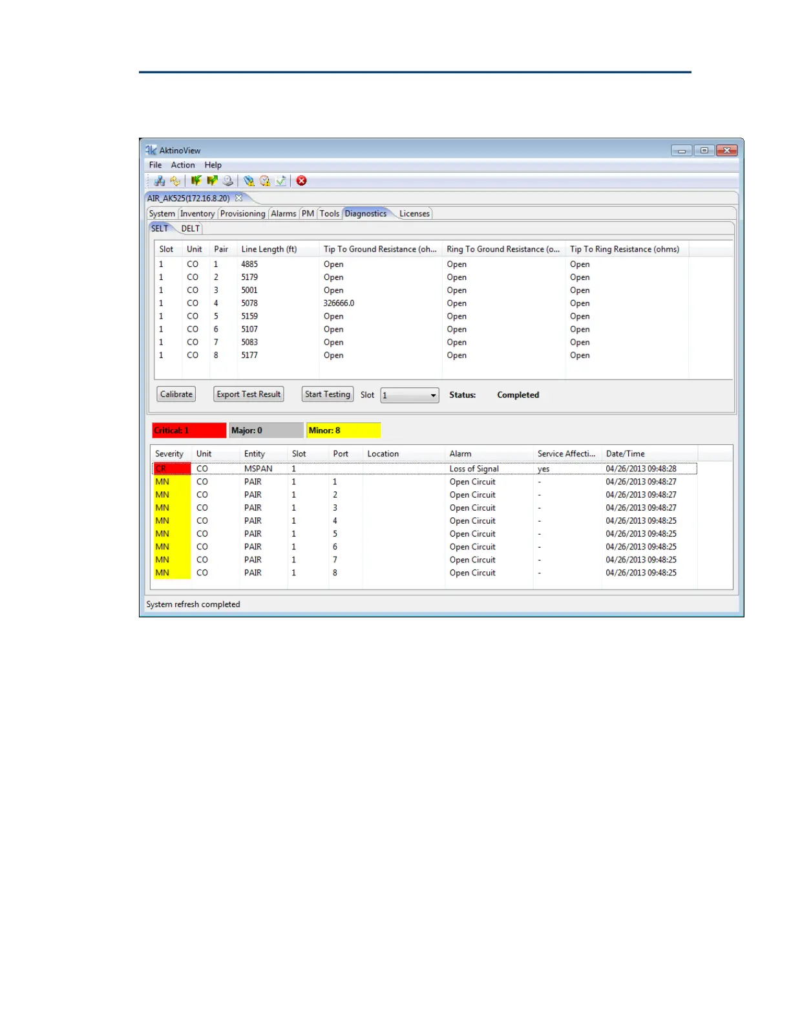This screenshot has height=1024, width=791.
Task: Click the Completed status text
Action: tap(518, 395)
